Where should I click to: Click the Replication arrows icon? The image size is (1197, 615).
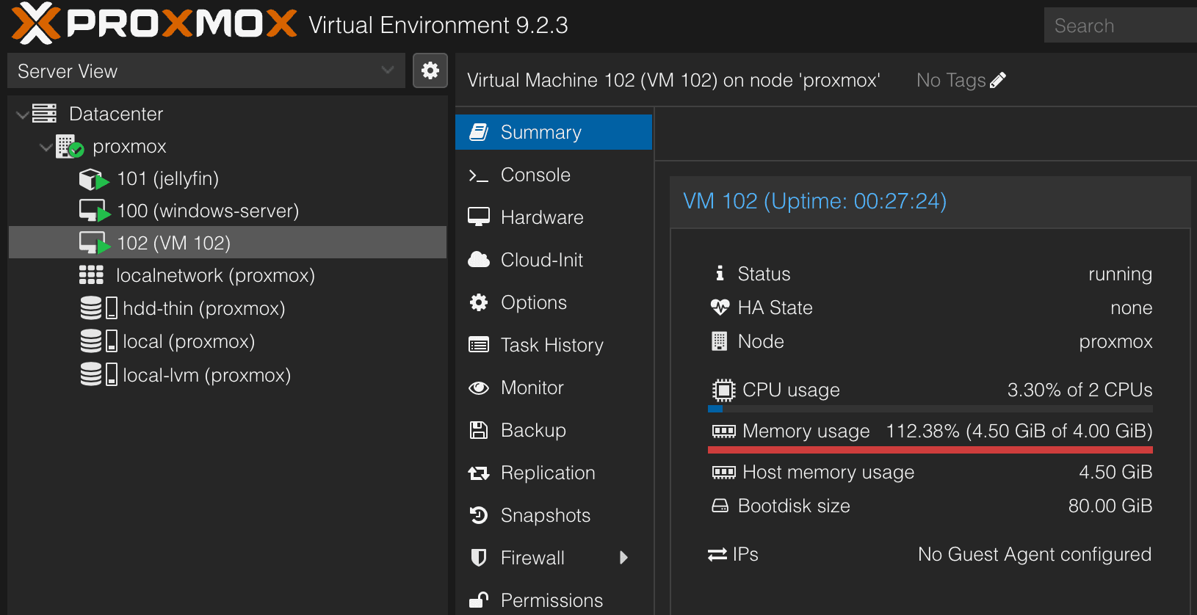479,473
